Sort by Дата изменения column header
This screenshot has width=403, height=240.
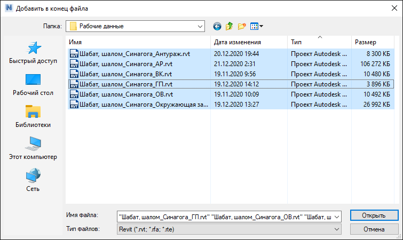click(248, 42)
